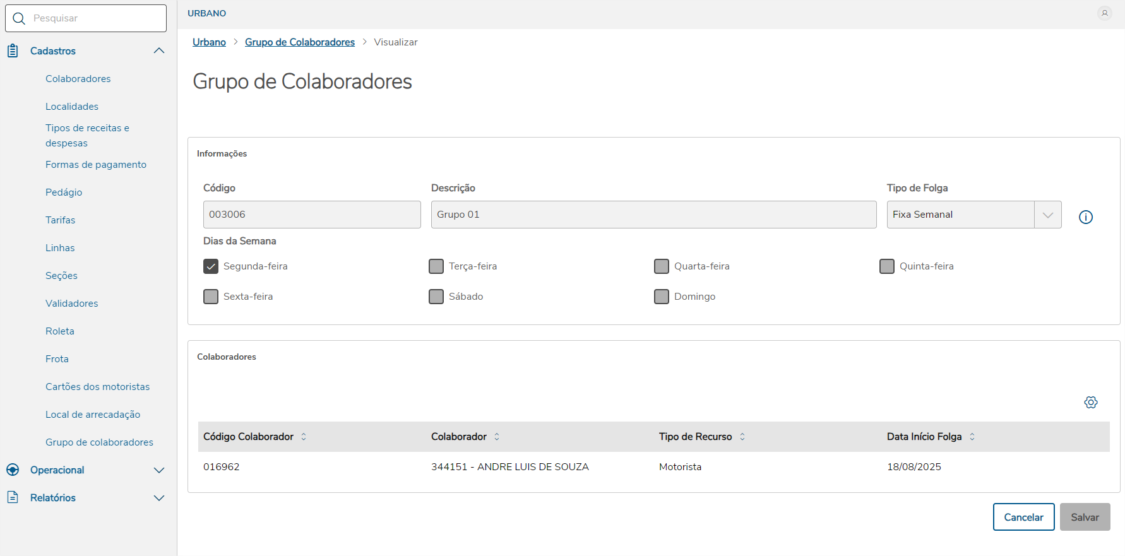Sort by Código Colaborador column arrows
Viewport: 1125px width, 556px height.
click(304, 437)
